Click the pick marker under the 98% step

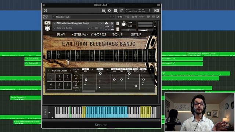(100, 74)
